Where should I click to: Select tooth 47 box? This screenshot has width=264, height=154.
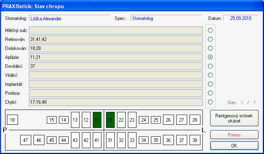point(26,140)
